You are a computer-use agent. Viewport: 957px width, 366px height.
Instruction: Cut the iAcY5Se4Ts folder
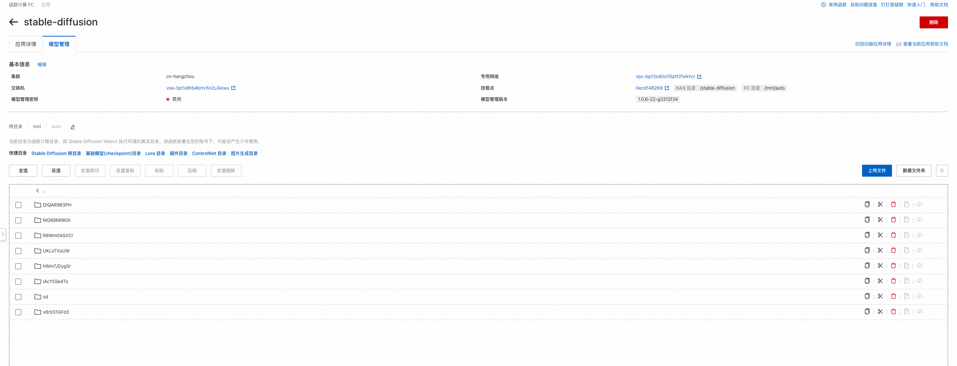click(x=880, y=281)
